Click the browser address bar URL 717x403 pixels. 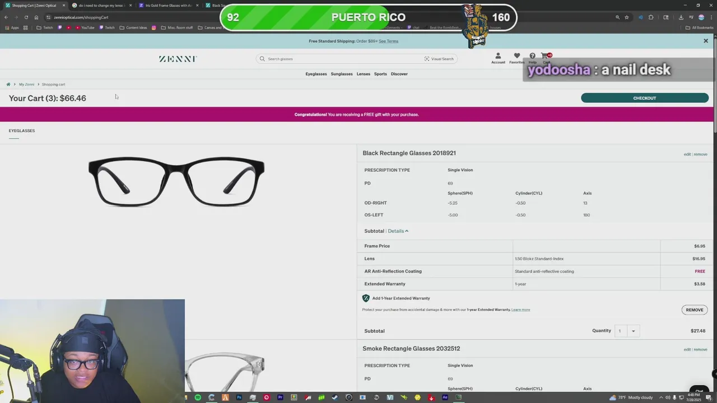pyautogui.click(x=81, y=17)
